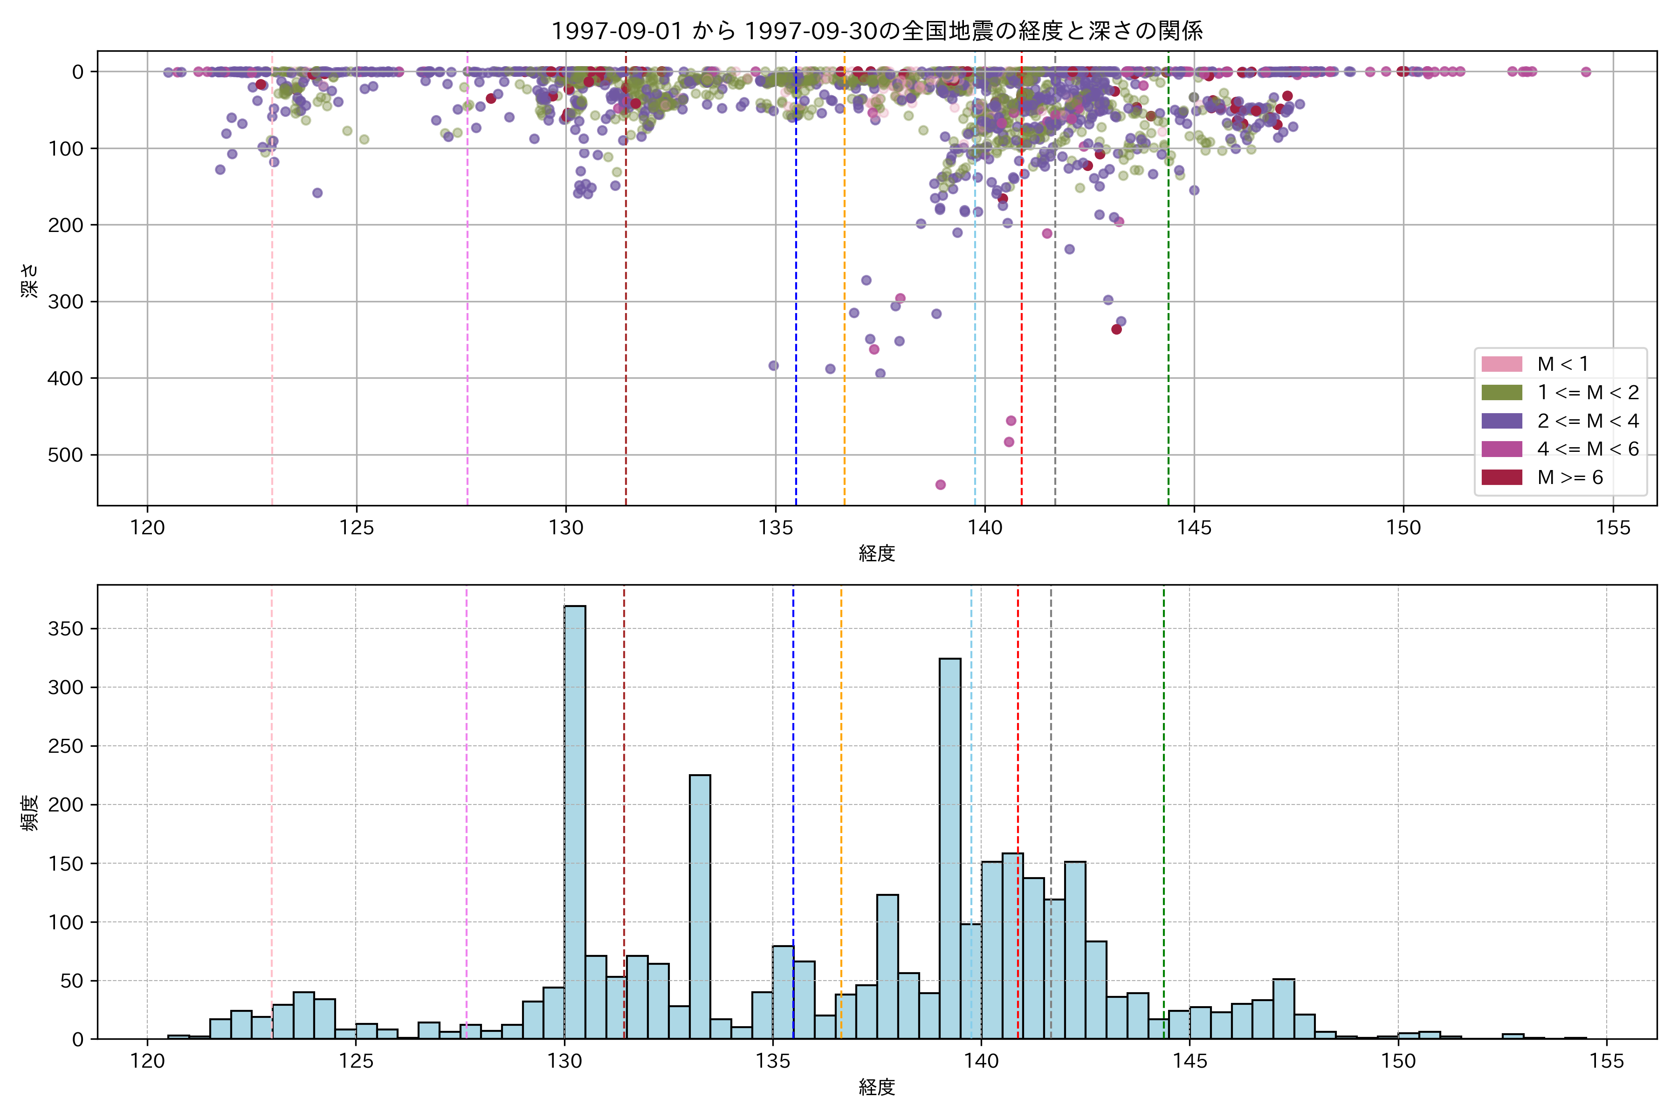Click the 深さ y-axis label

click(30, 280)
